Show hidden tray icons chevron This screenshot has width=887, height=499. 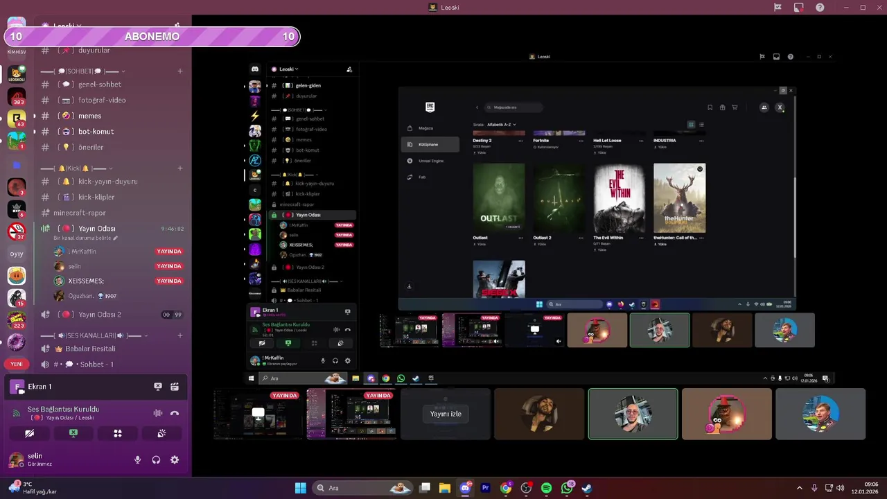pos(799,488)
